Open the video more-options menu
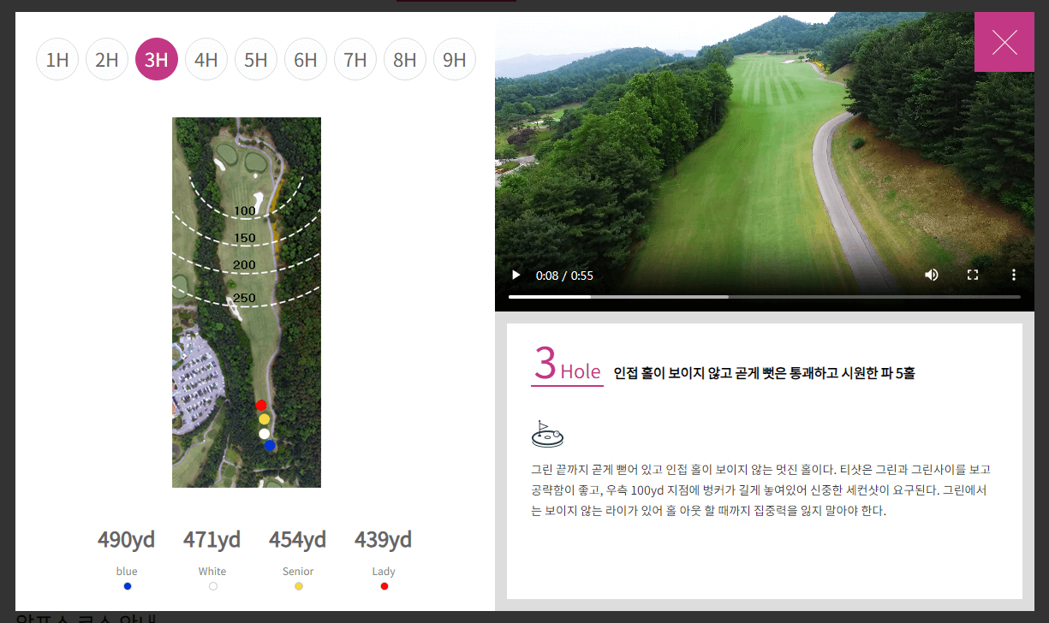 (1013, 275)
